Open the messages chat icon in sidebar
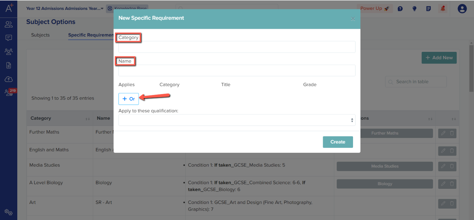Screen dimensions: 474x220 (9, 38)
